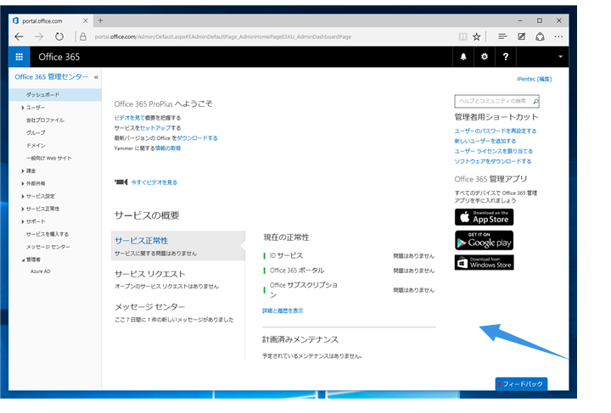Open 一般向け Web サイト in navigation

click(x=48, y=158)
